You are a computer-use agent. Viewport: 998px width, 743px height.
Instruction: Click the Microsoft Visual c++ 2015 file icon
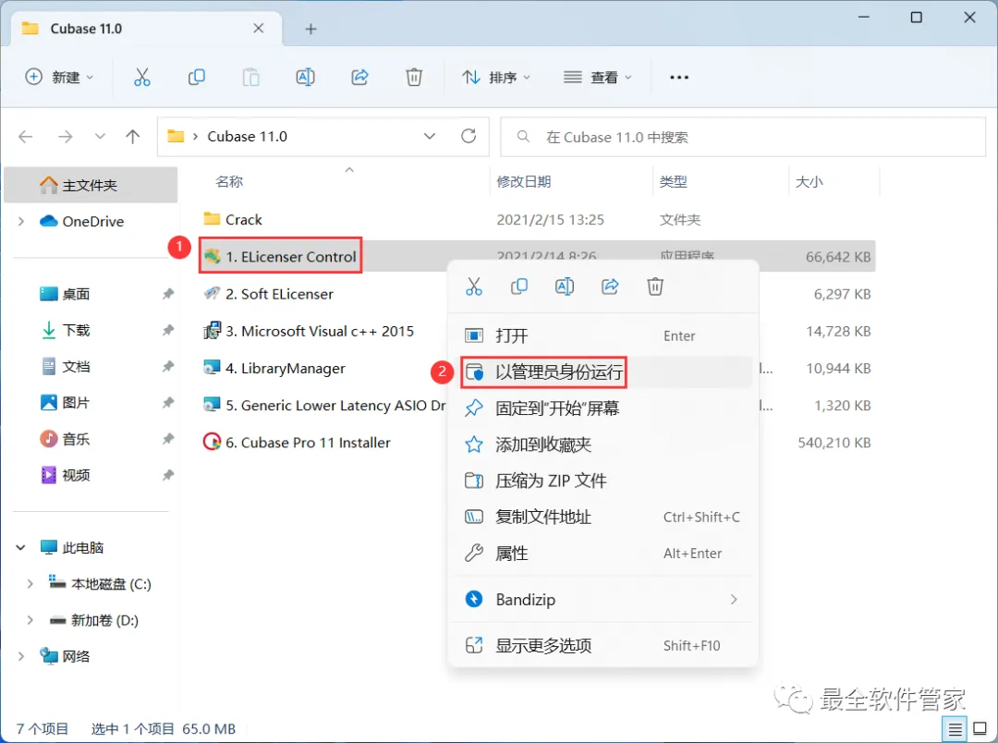click(212, 331)
